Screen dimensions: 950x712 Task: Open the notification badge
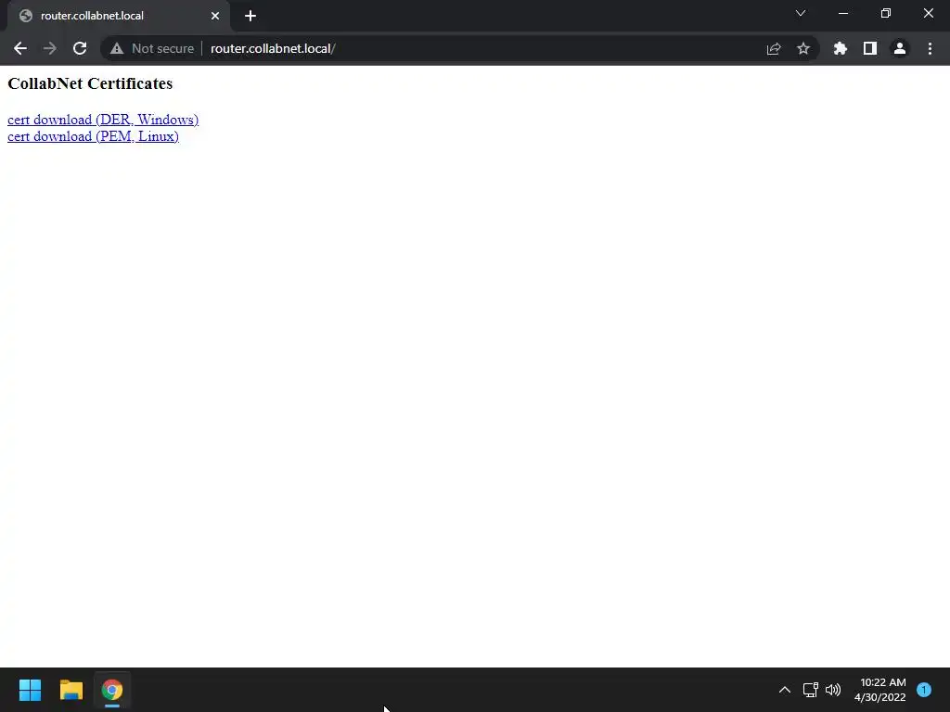[x=924, y=690]
